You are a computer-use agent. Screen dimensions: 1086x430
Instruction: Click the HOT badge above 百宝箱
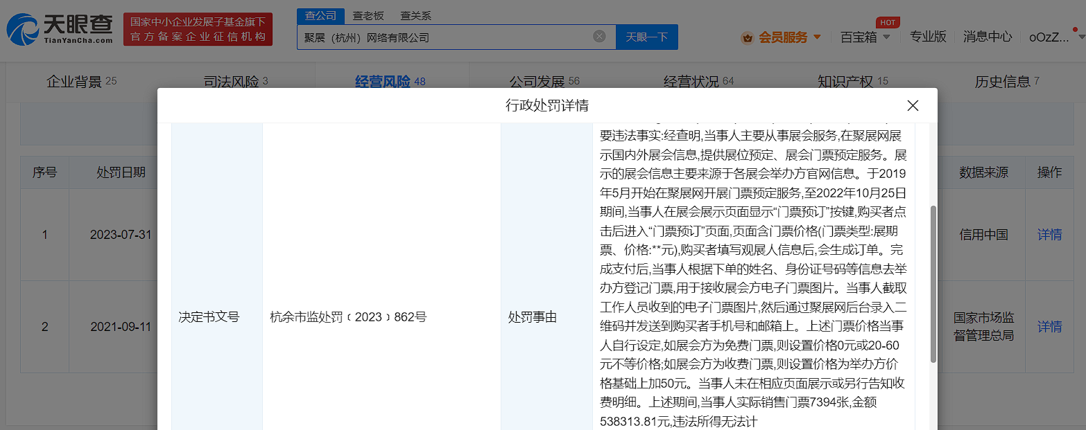888,22
